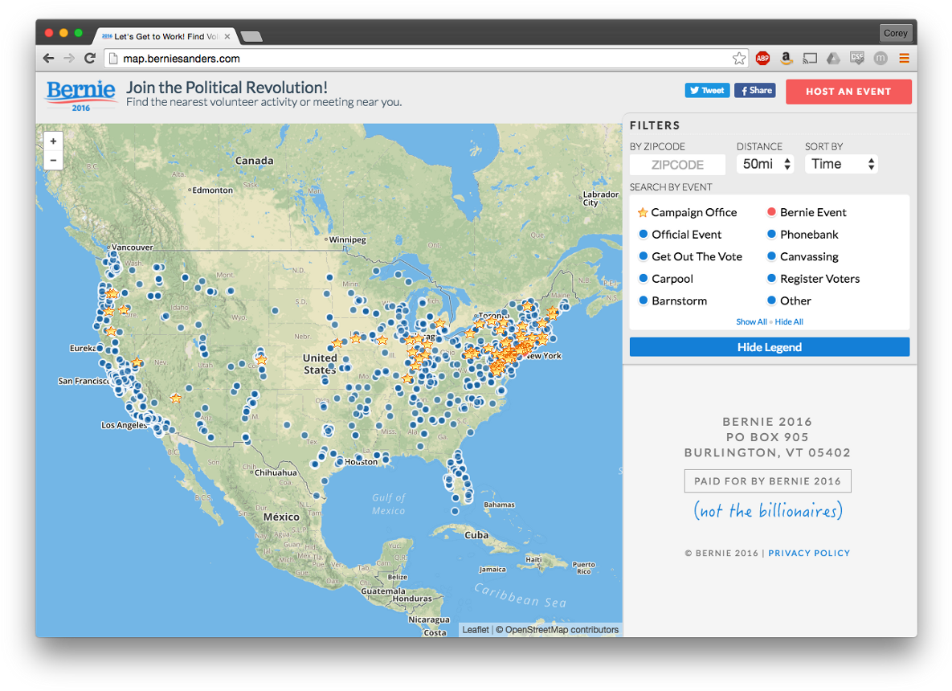Bookmark the page with the star icon
Viewport: 952px width, 691px height.
(x=738, y=59)
